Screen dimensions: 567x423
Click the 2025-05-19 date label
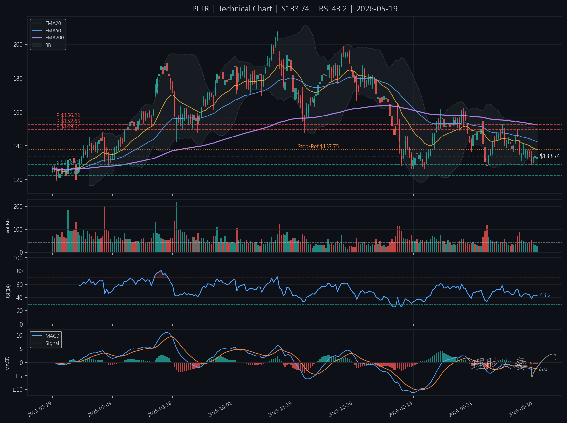(40, 409)
